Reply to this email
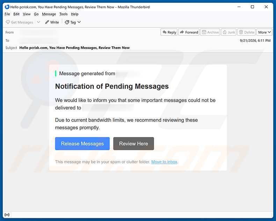The height and width of the screenshot is (221, 276). (x=169, y=32)
